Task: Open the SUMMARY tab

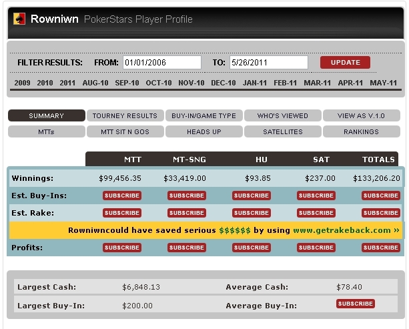Action: [x=47, y=115]
